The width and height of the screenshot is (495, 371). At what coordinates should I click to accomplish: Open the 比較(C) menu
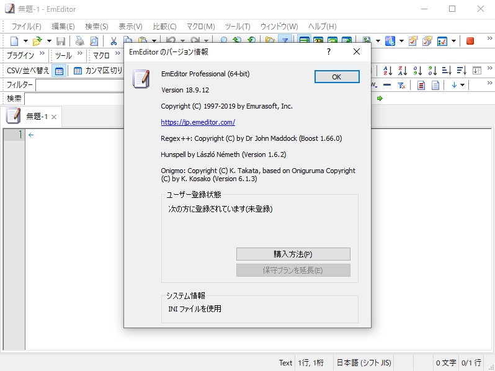pyautogui.click(x=164, y=27)
